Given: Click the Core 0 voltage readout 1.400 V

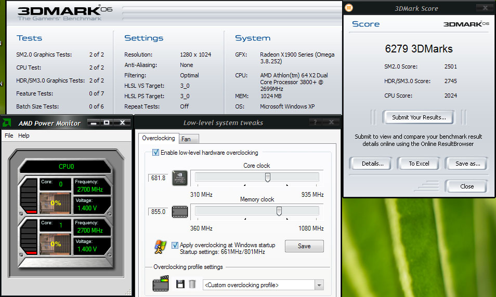Looking at the screenshot, I should 87,208.
